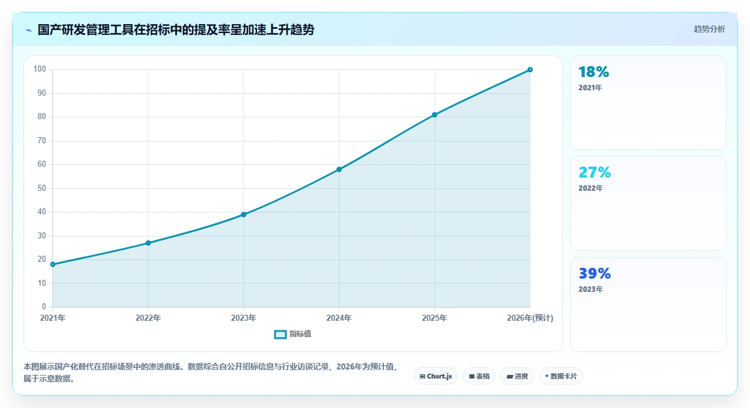The width and height of the screenshot is (750, 408).
Task: Click the x-axis label 2022年
Action: (148, 318)
